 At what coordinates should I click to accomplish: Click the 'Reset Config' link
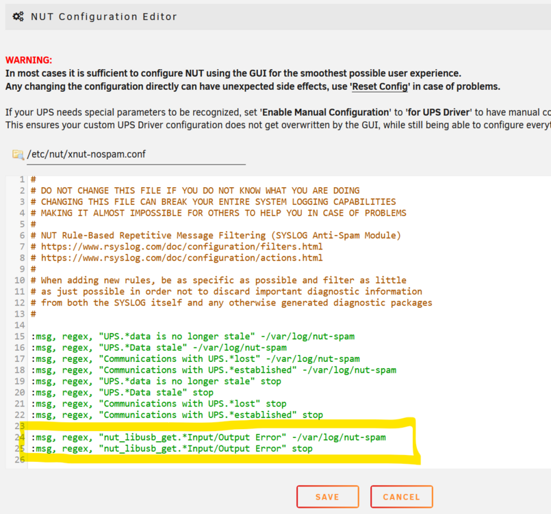click(380, 86)
